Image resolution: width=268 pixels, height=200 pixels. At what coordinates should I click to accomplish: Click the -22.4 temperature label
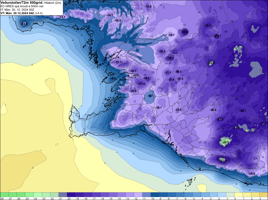point(212,63)
